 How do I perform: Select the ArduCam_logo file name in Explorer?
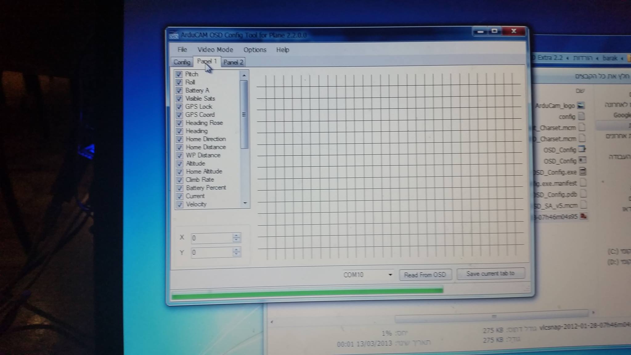click(x=555, y=106)
